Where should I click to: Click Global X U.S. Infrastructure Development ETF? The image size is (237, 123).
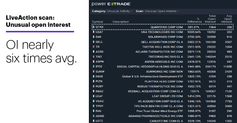[x=153, y=77]
